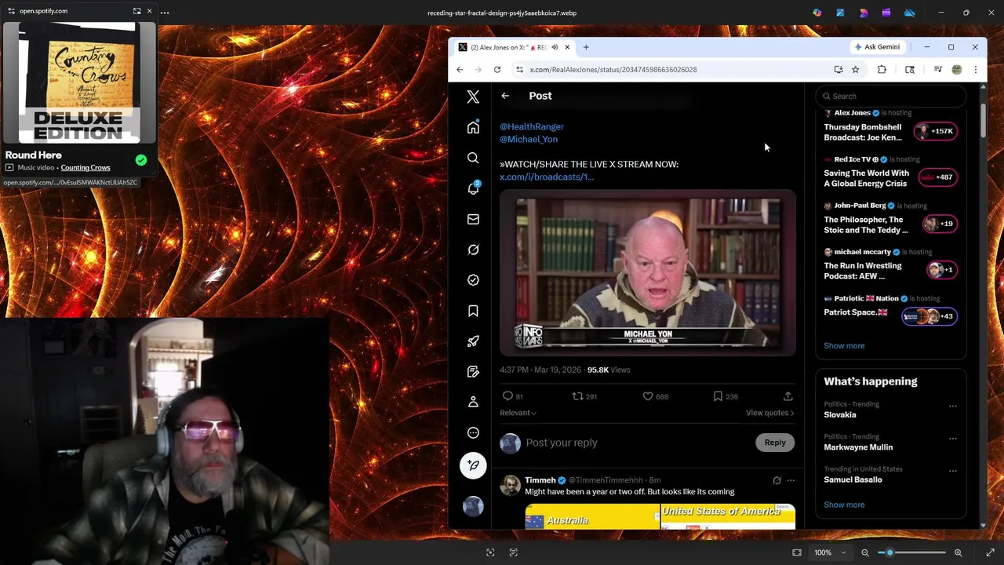Click the share icon under post
Viewport: 1004px width, 565px height.
(x=788, y=396)
